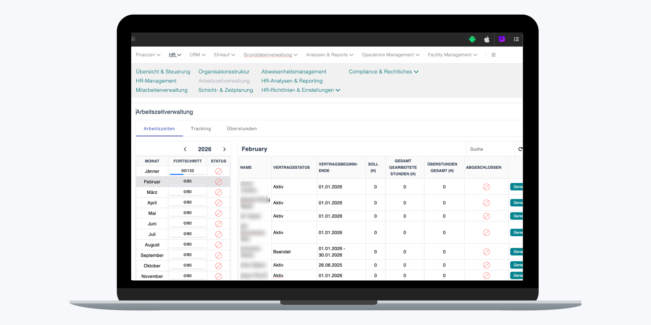Click the refresh icon beside Suche field
The height and width of the screenshot is (325, 651).
tap(520, 149)
